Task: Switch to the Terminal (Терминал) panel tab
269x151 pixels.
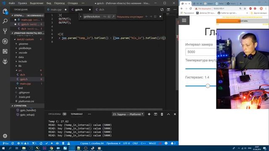Action: click(x=76, y=114)
